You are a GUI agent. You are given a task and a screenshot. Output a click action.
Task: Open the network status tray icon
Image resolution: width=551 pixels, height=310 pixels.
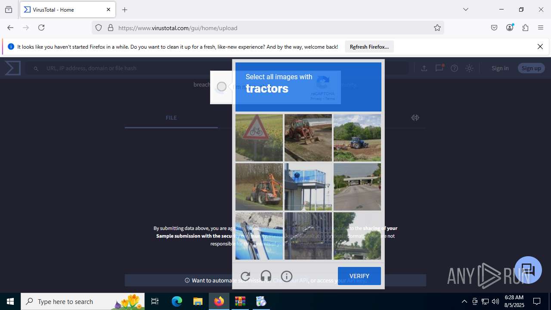(x=485, y=301)
